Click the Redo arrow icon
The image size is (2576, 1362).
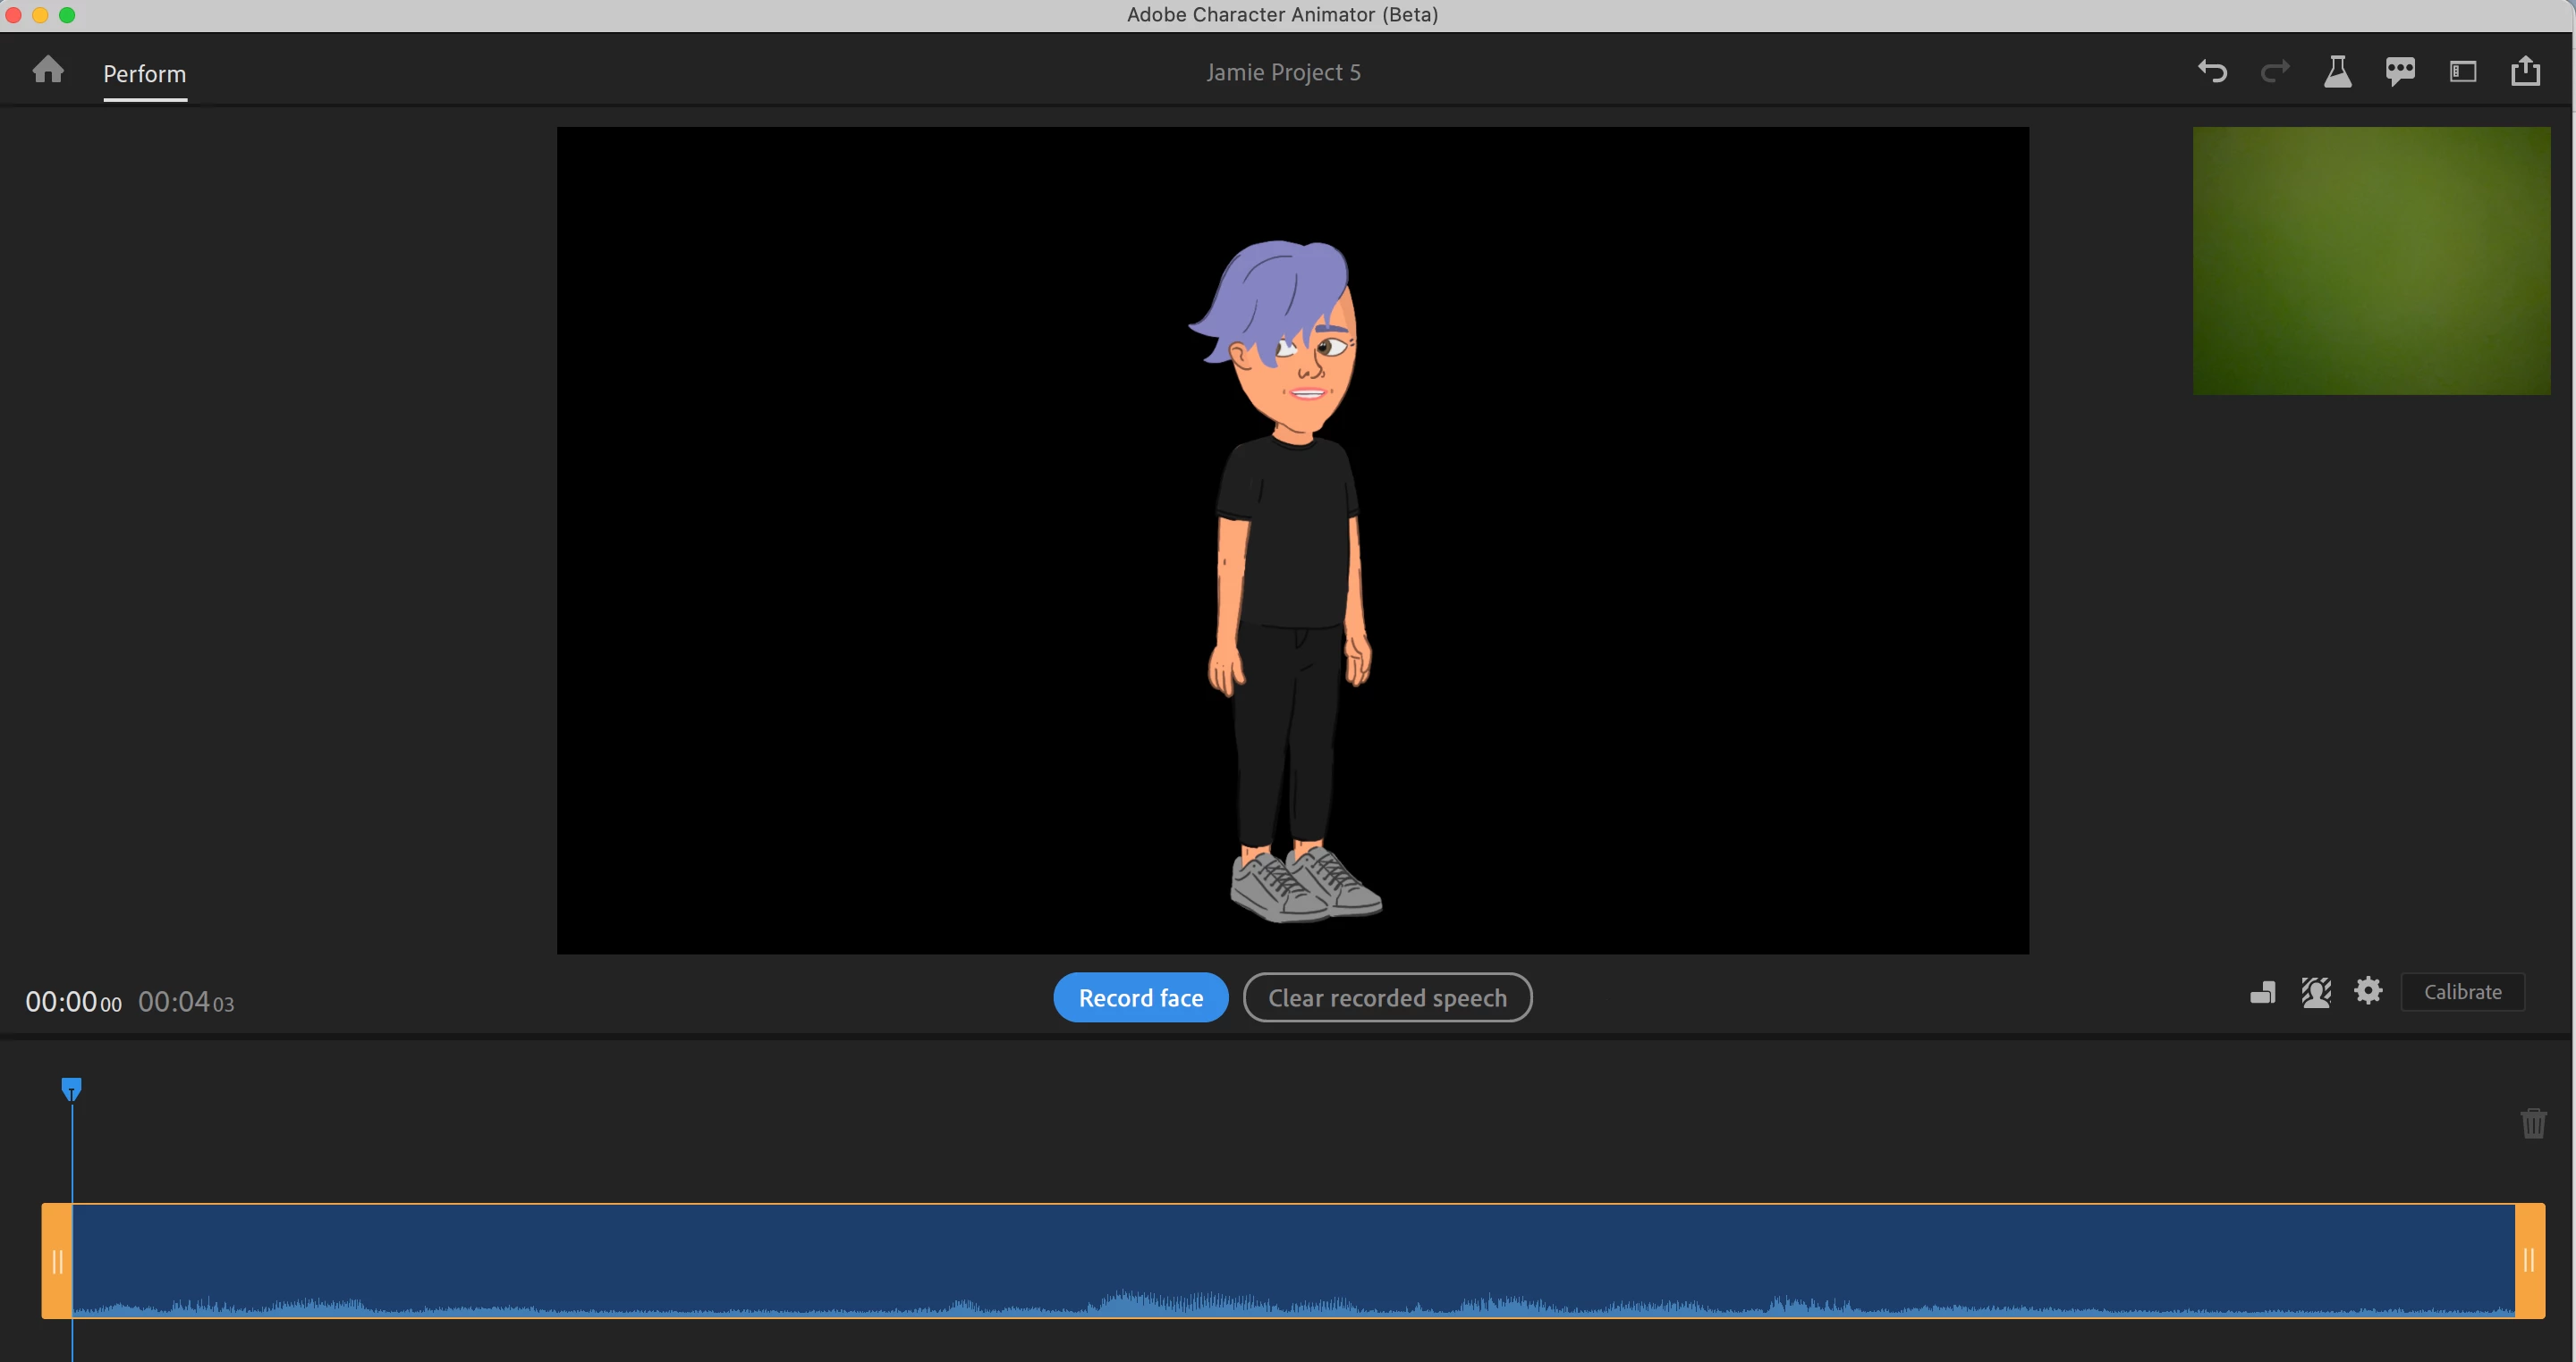[2275, 71]
